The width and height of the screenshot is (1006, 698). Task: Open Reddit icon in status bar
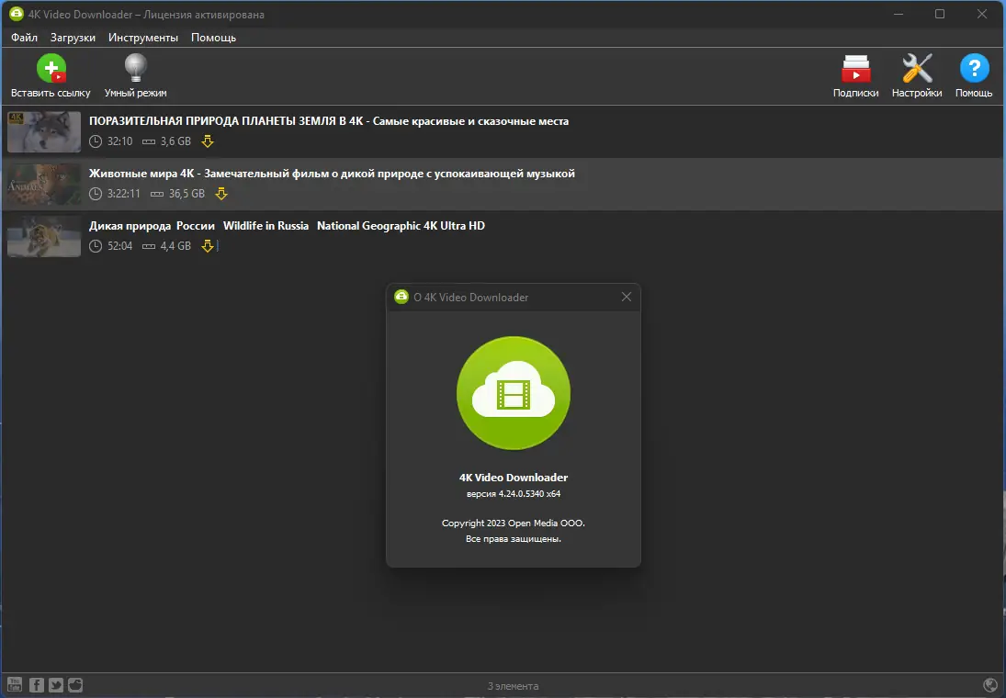(75, 684)
